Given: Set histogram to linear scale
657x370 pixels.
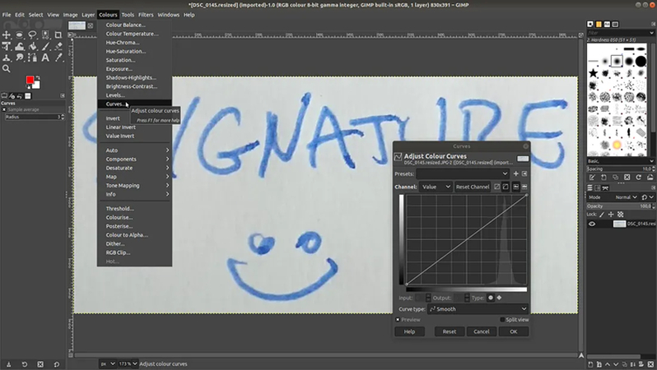Looking at the screenshot, I should click(x=515, y=187).
